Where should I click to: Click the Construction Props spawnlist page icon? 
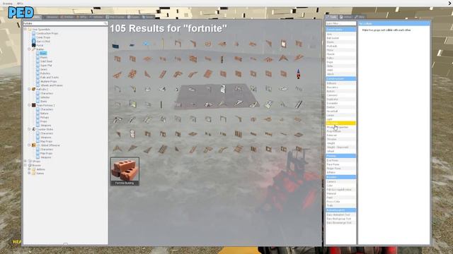click(x=34, y=33)
